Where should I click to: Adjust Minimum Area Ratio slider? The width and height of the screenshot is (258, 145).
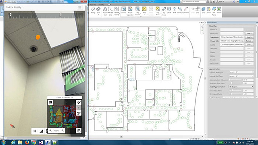tap(235, 83)
